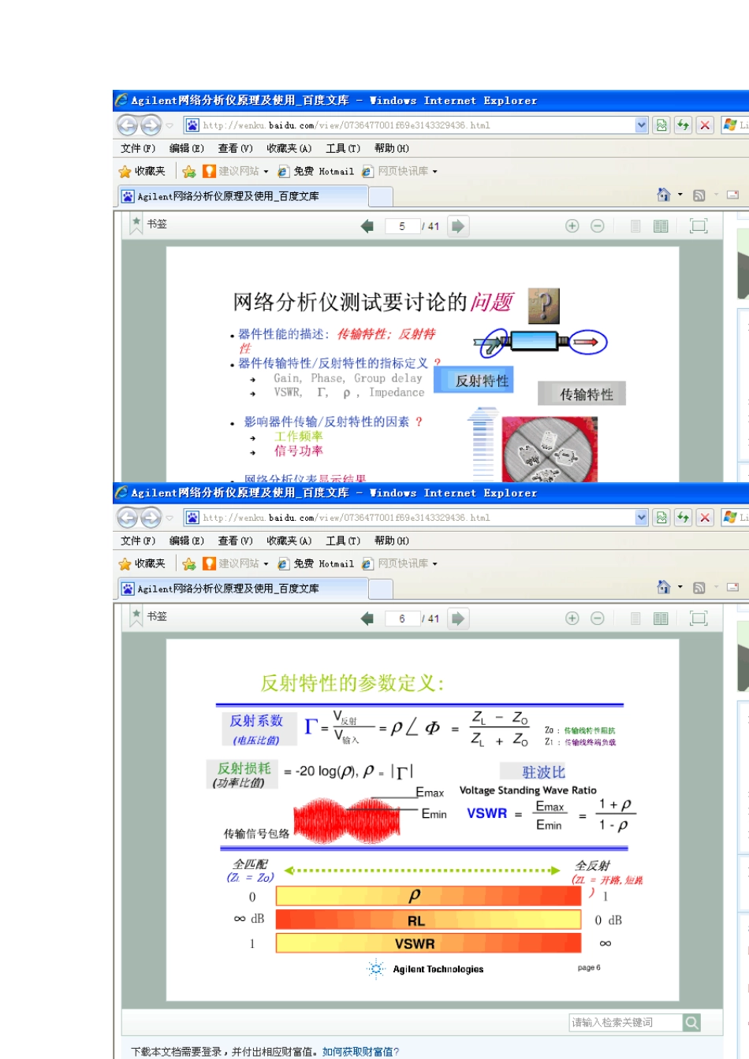Go forward in the page 6 browser window
The image size is (749, 1059).
pyautogui.click(x=151, y=518)
